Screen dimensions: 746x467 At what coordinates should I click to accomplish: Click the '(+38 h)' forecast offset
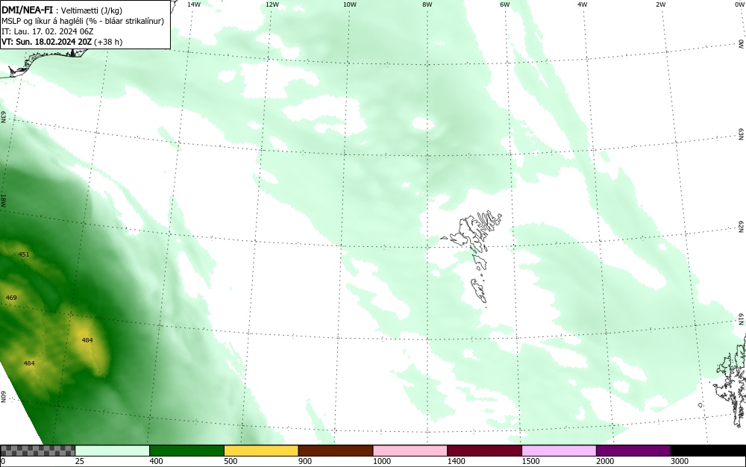tap(108, 42)
